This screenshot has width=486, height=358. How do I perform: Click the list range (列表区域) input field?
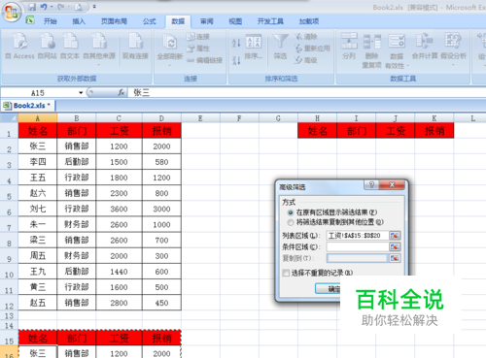tap(358, 236)
